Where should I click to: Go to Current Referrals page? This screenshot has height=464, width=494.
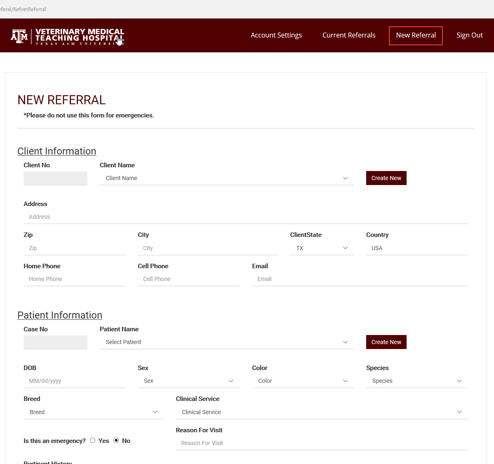pos(349,35)
